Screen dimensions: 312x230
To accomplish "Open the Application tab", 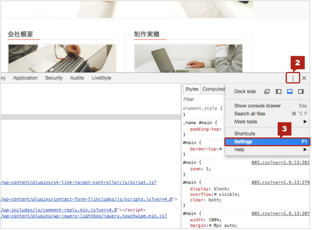I will 25,78.
